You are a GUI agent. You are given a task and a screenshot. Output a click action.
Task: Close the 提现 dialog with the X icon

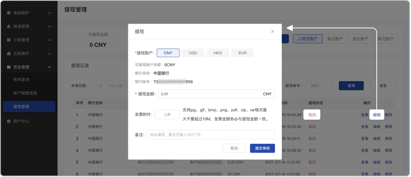(272, 31)
